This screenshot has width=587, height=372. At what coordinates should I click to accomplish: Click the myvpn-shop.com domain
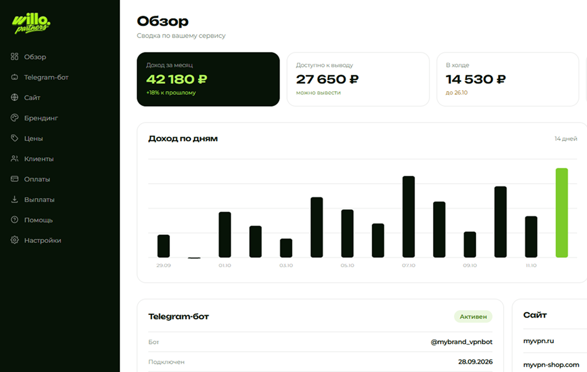(551, 365)
